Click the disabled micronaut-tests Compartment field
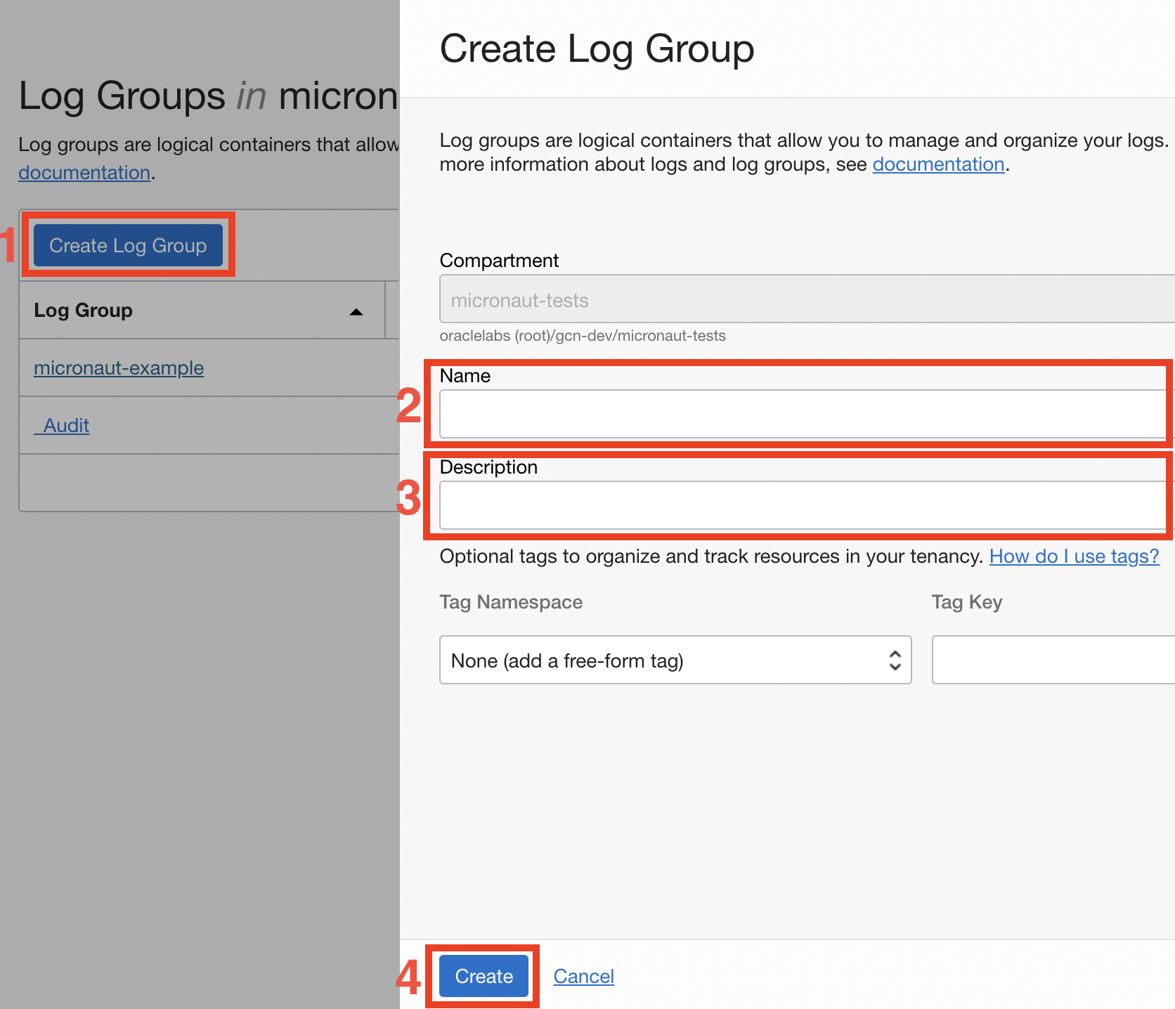The width and height of the screenshot is (1175, 1009). (x=801, y=299)
